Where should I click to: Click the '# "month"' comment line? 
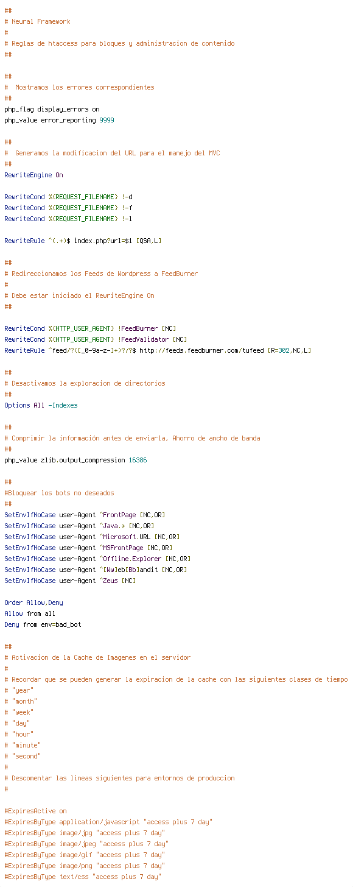[x=21, y=701]
